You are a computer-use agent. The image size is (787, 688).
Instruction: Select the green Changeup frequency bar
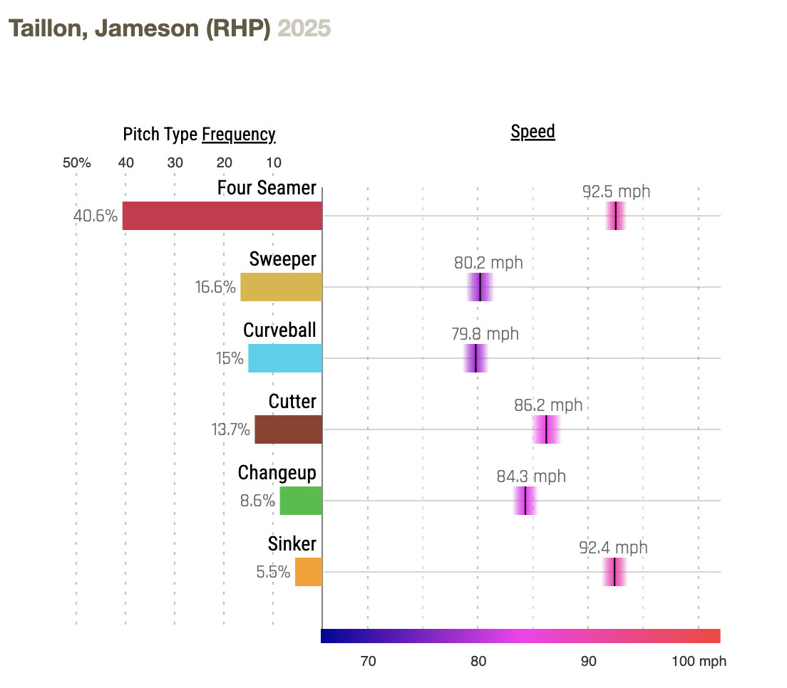tap(301, 501)
